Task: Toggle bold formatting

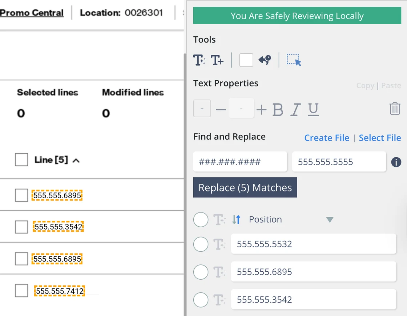Action: pyautogui.click(x=278, y=109)
